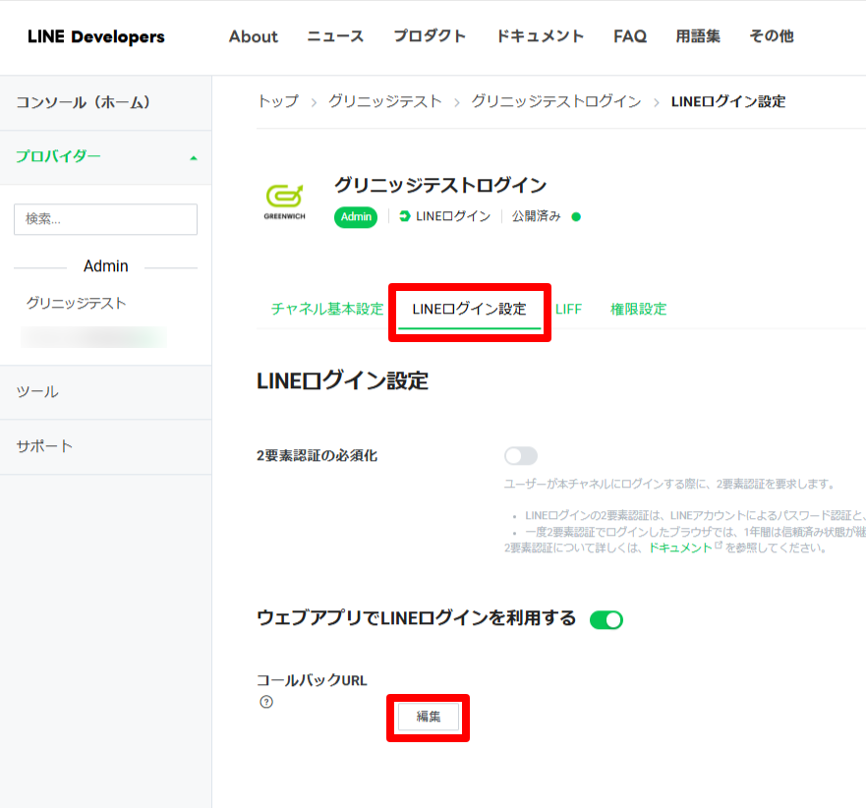Select the LINEログイン設定 tab

pos(470,310)
